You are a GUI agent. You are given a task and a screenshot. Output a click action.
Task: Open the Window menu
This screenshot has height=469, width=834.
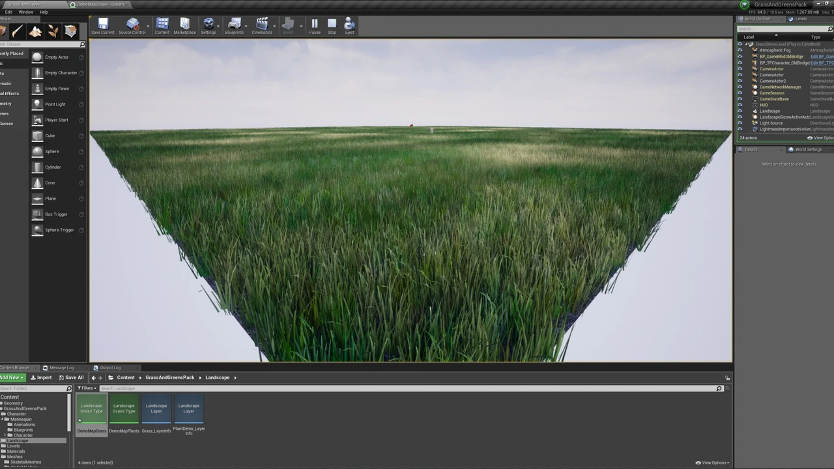[26, 12]
